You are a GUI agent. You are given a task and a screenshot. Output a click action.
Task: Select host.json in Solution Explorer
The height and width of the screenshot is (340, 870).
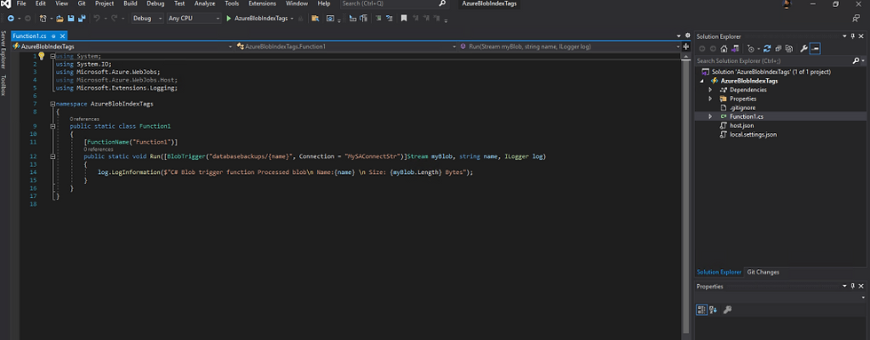point(741,125)
